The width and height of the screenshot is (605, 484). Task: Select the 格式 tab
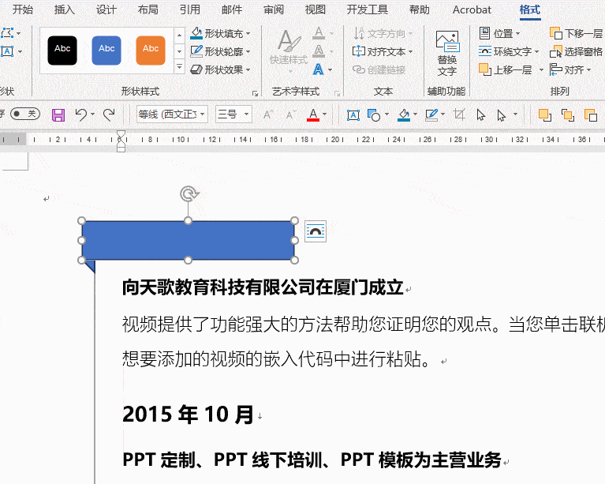click(530, 9)
